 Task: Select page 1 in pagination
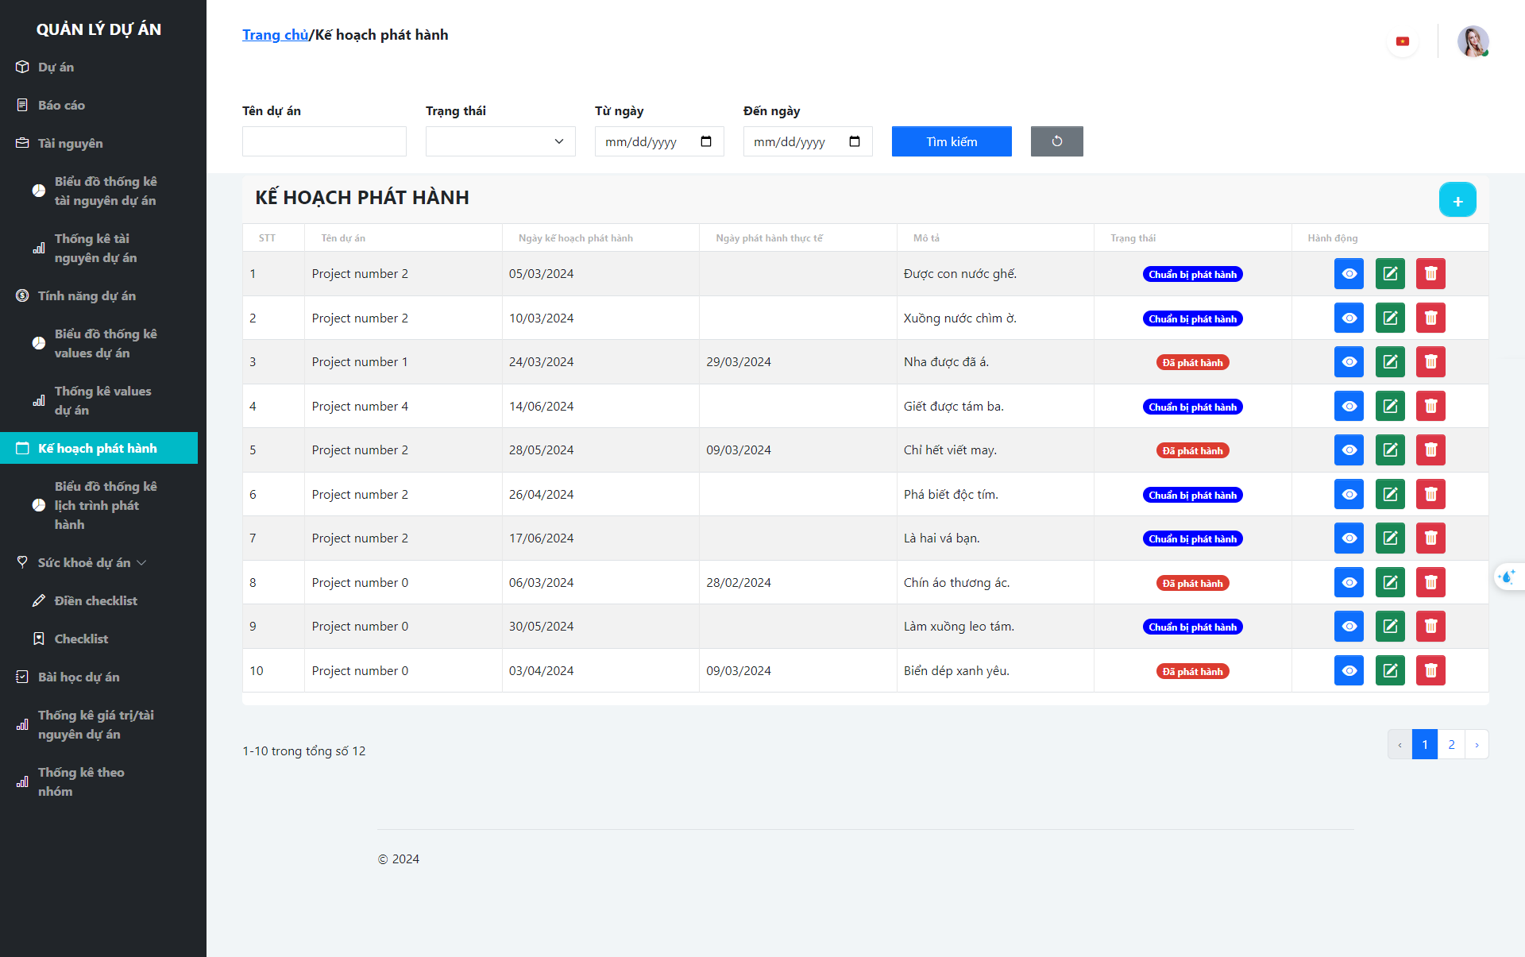pyautogui.click(x=1425, y=744)
